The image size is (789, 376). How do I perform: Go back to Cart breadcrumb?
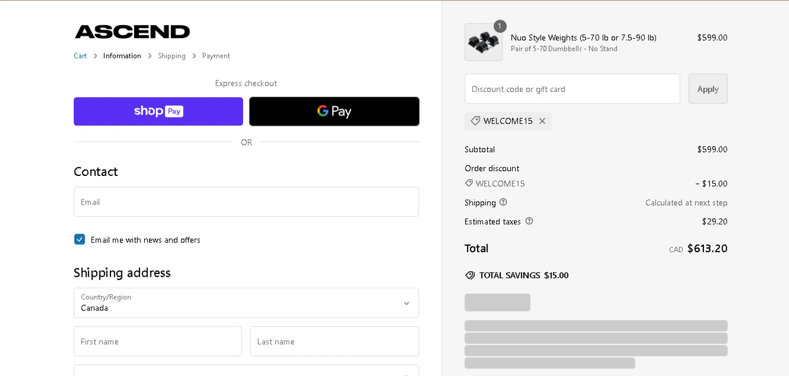pos(80,56)
